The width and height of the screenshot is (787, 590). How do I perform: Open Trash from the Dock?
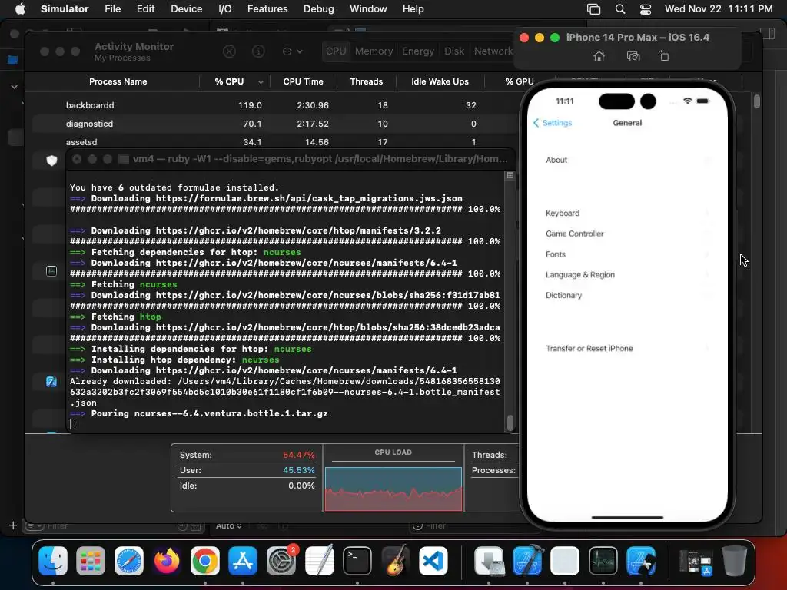pos(734,561)
